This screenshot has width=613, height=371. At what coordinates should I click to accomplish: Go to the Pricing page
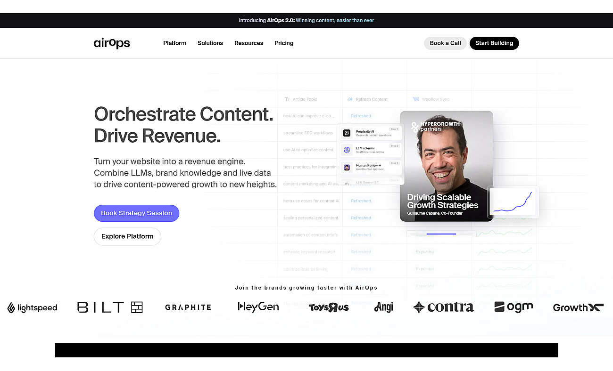[x=284, y=43]
